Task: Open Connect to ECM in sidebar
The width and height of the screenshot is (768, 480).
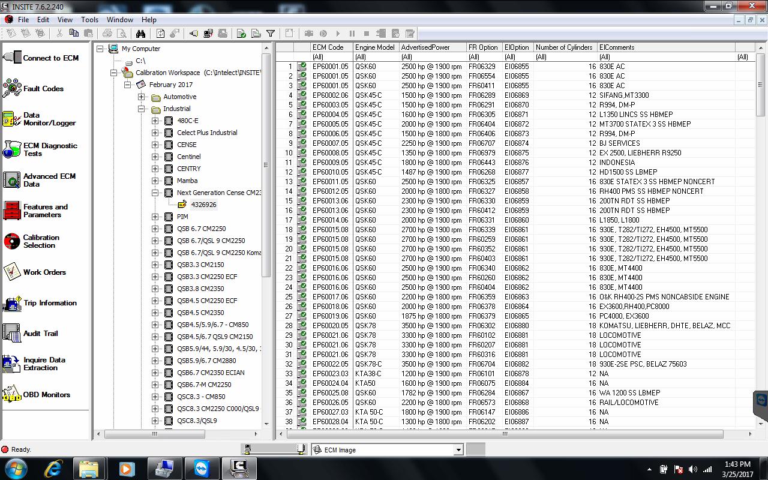Action: click(42, 58)
